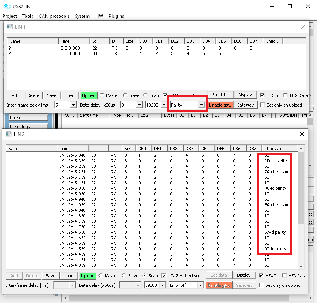Viewport: 317px width, 303px height.
Task: Toggle HEX Data checkbox in LIN 1
Action: pos(285,95)
